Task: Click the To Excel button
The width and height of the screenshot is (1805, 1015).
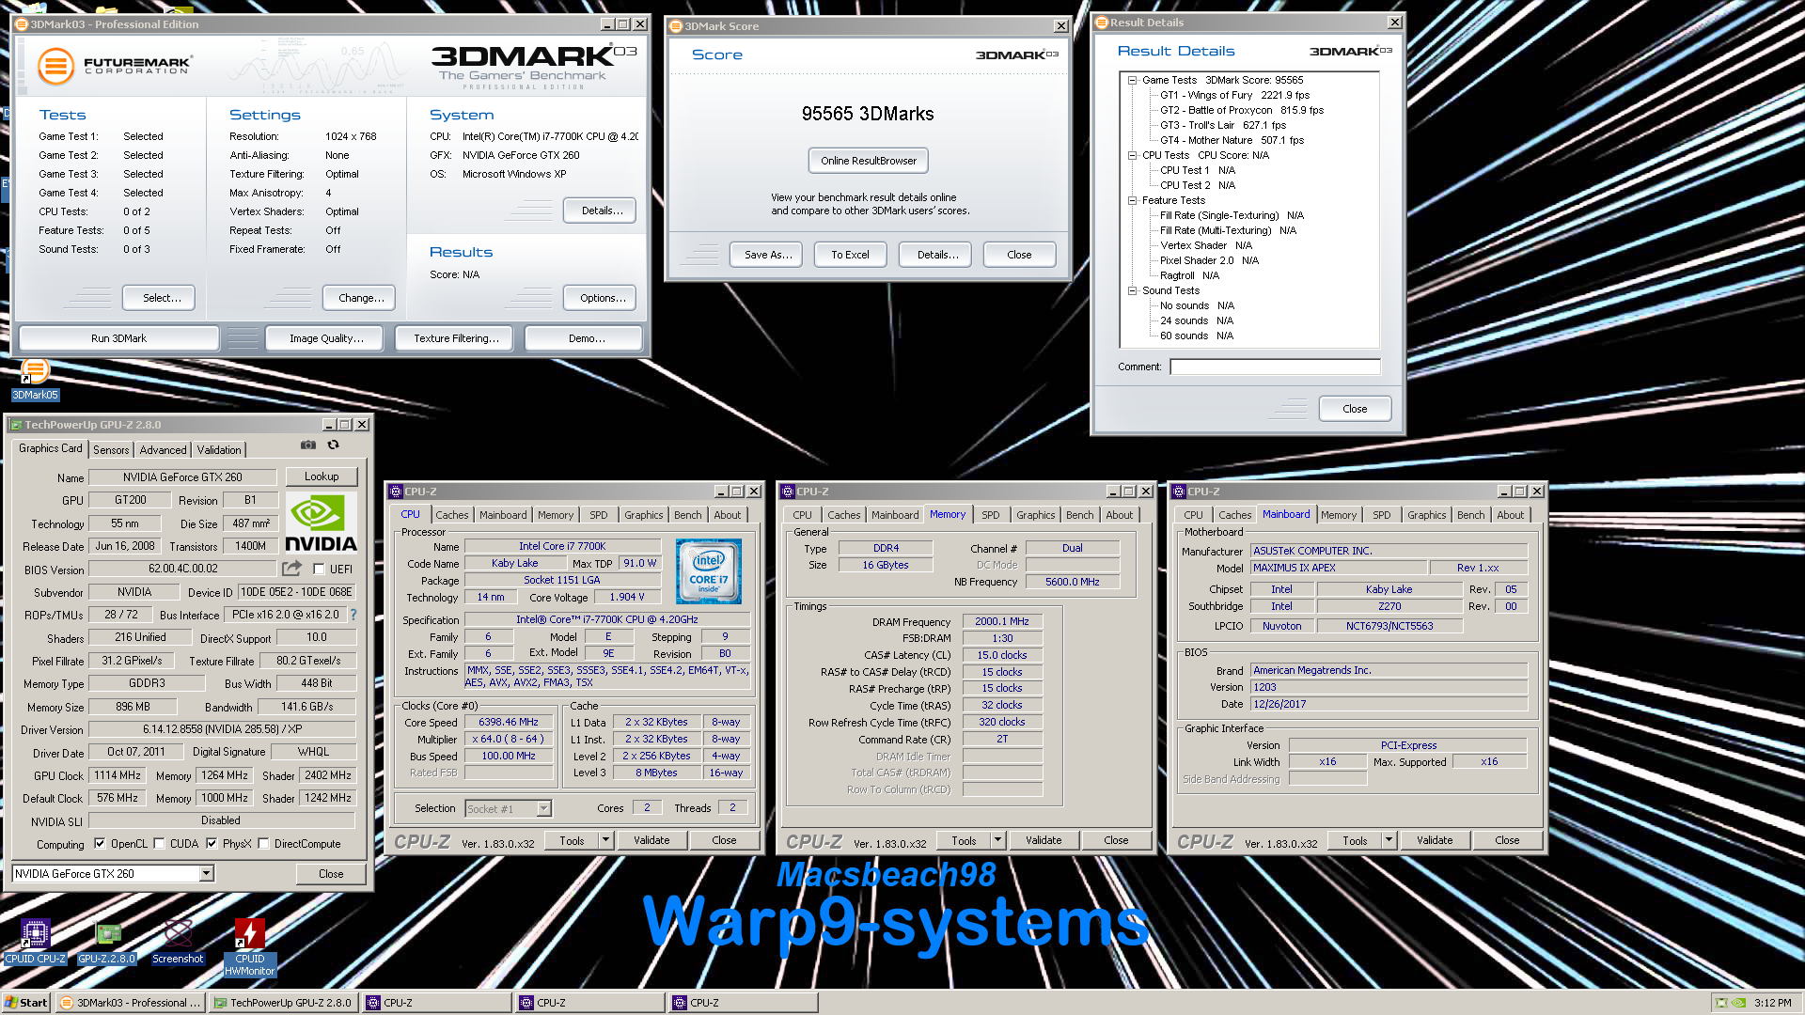Action: point(850,255)
